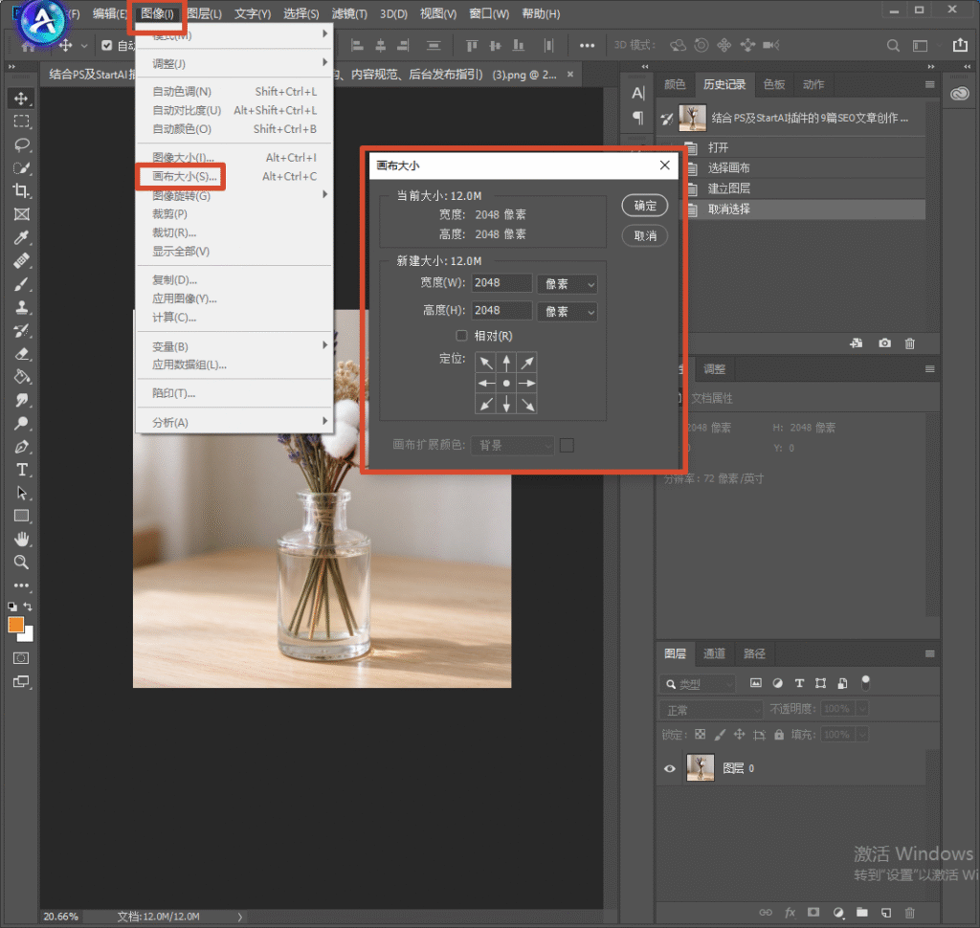This screenshot has width=980, height=928.
Task: Select the Eraser tool
Action: [x=21, y=354]
